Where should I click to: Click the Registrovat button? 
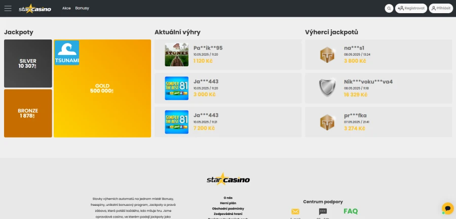(411, 9)
